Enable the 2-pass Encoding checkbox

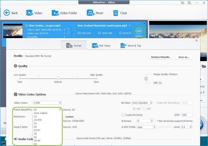point(123,115)
